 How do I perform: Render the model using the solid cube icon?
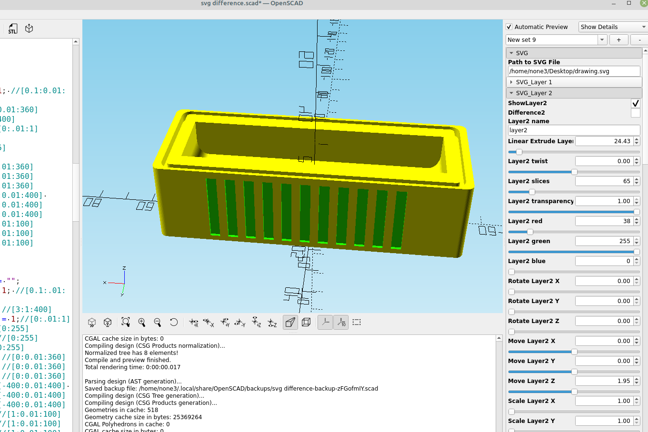click(x=107, y=322)
